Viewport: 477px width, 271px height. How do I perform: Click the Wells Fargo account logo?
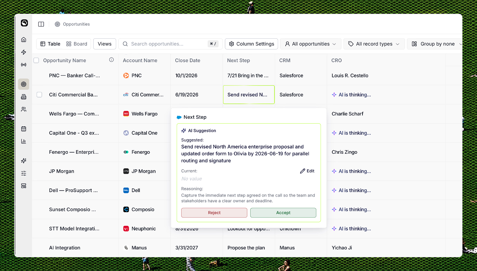[x=126, y=114]
